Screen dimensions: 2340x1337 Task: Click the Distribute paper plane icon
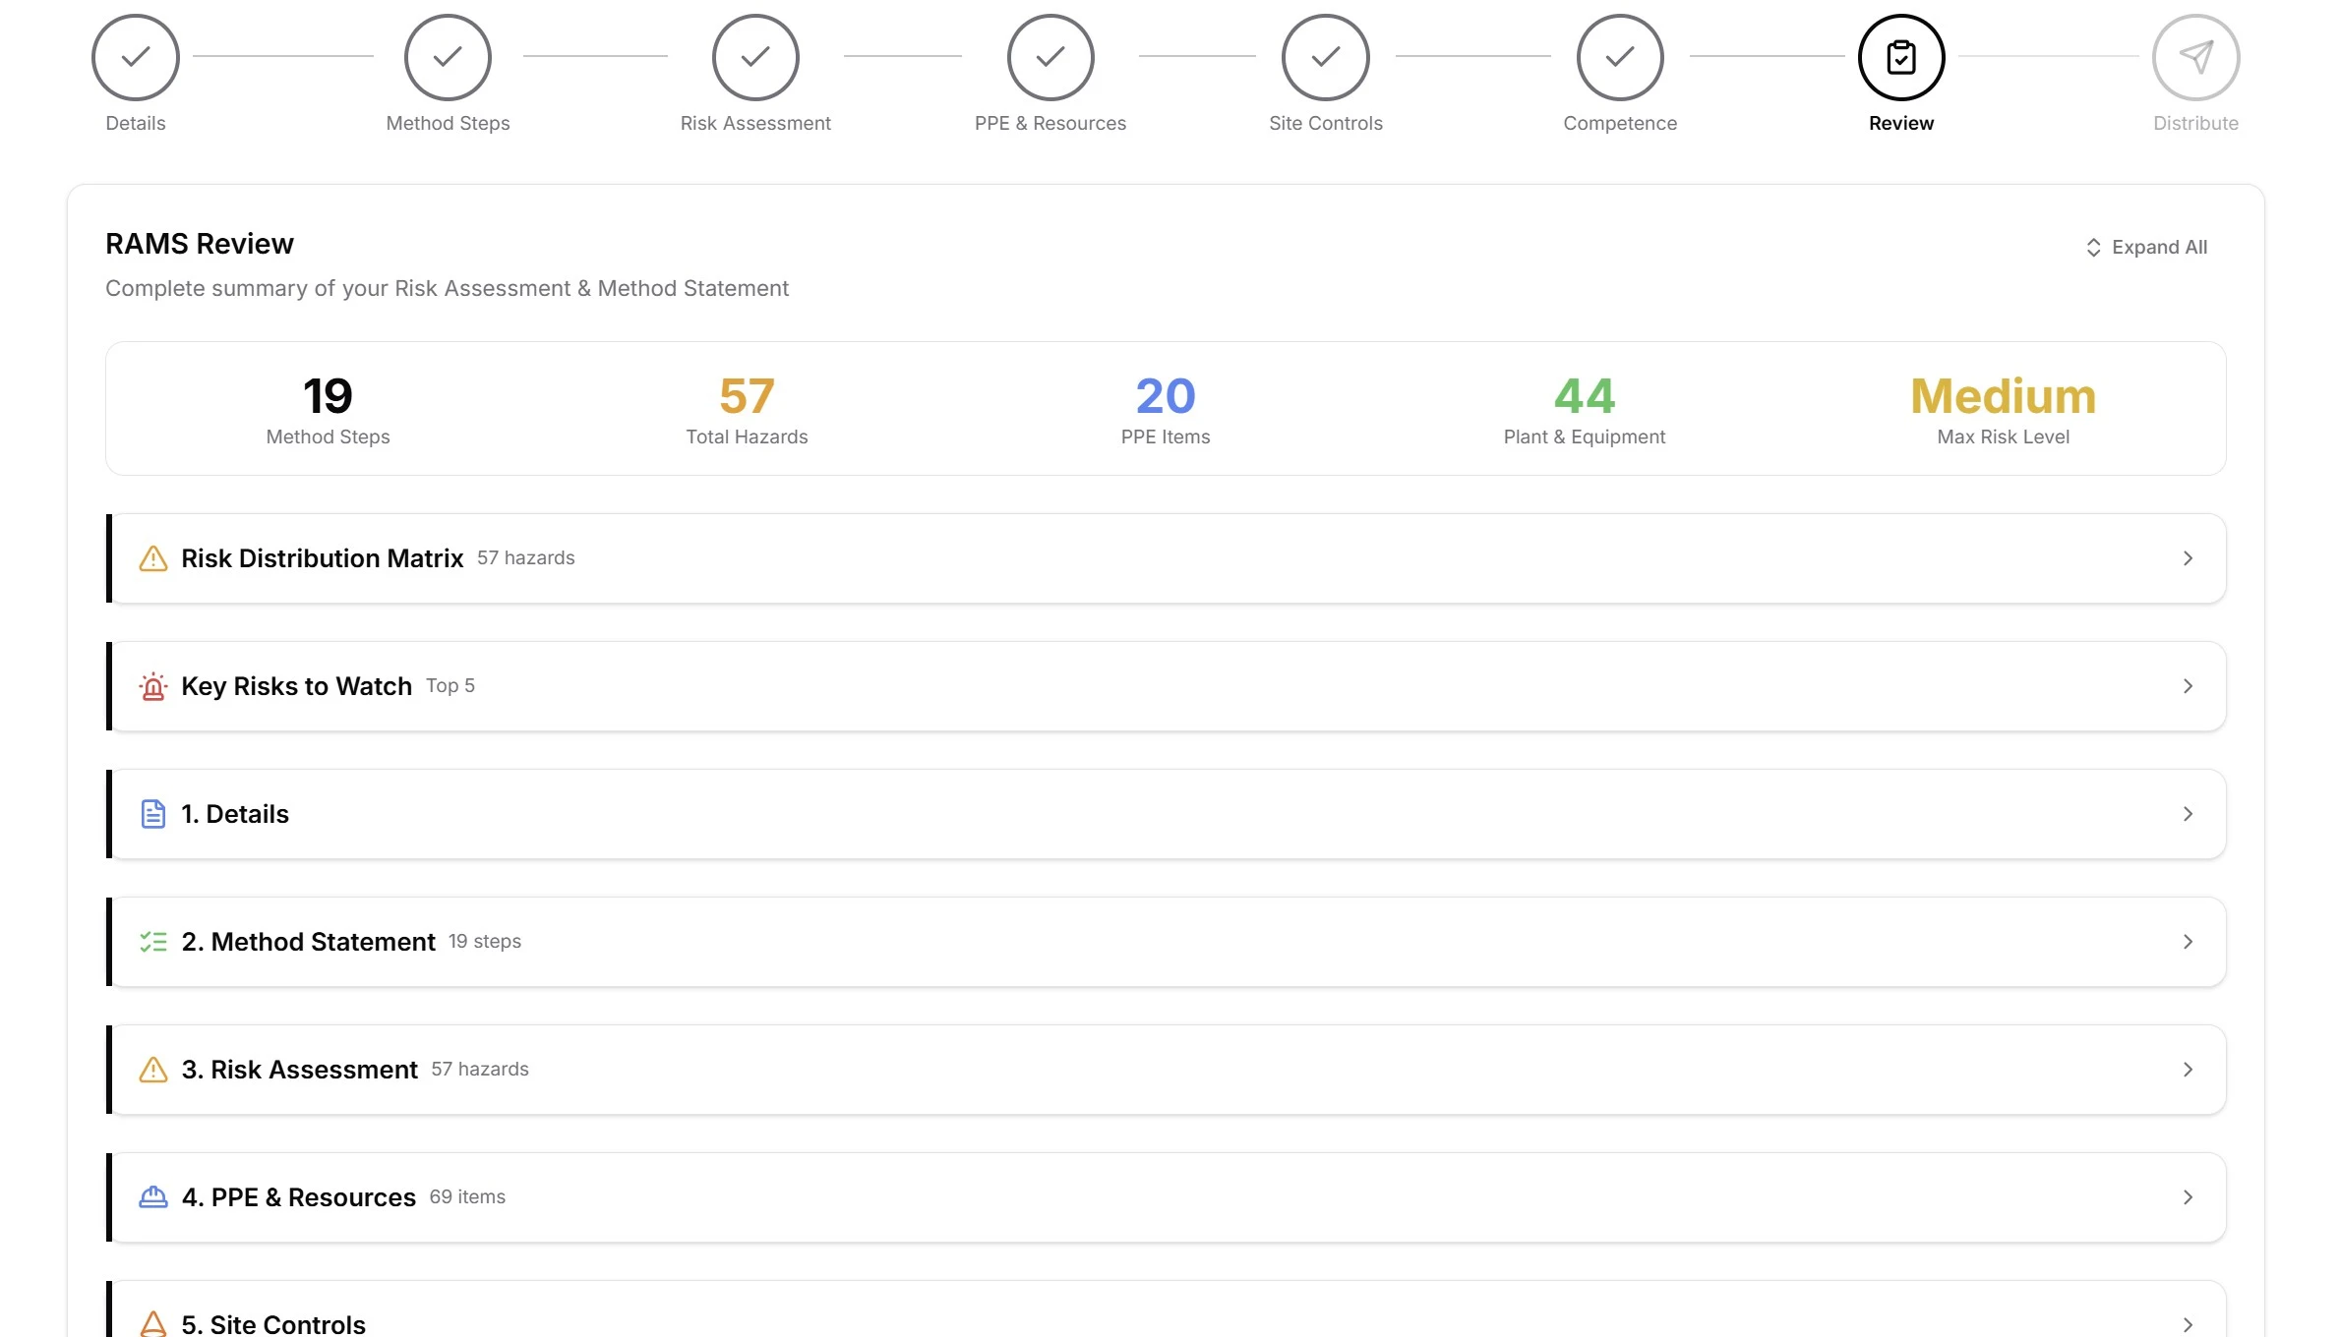(x=2194, y=57)
